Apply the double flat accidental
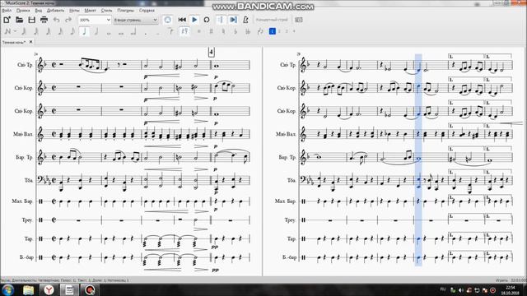Screen dimensions: 527x296 248,31
